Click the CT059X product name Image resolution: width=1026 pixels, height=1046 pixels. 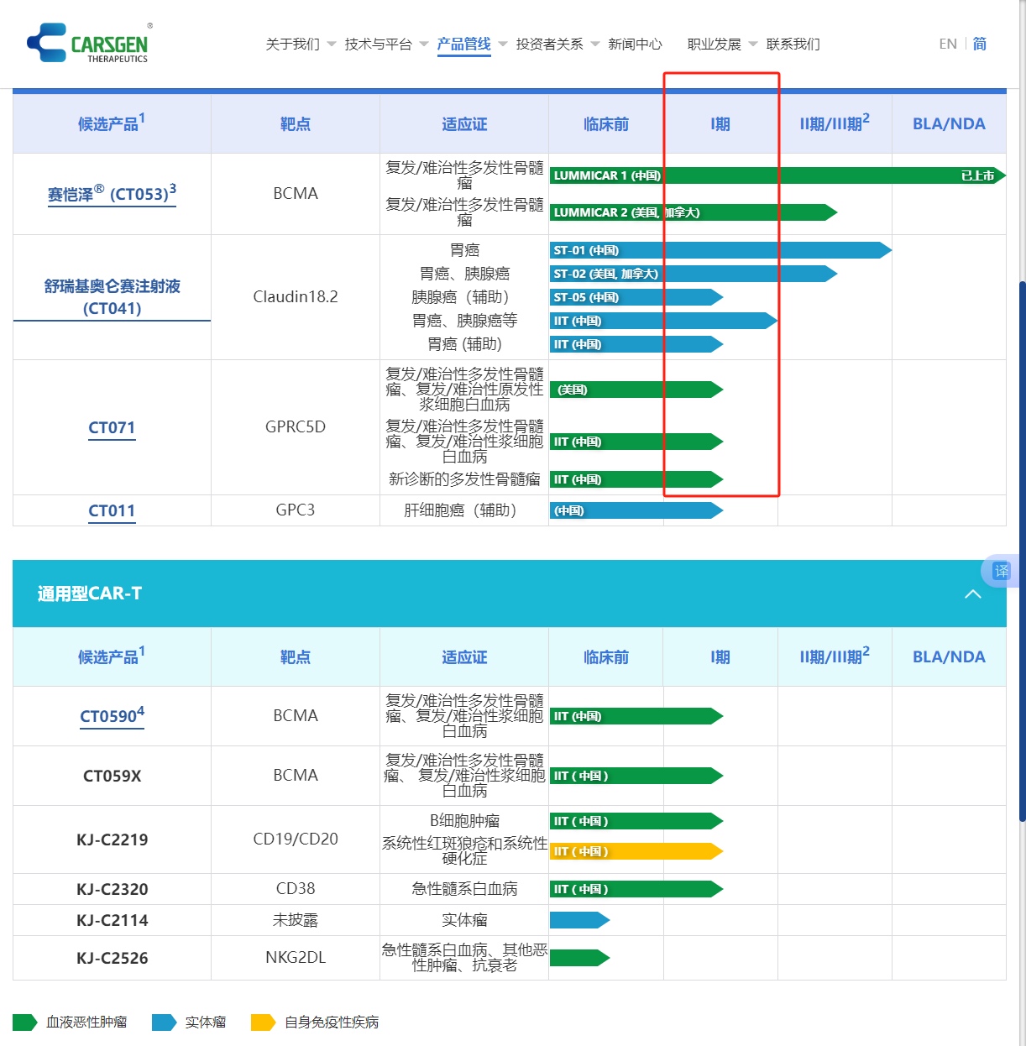pyautogui.click(x=112, y=776)
